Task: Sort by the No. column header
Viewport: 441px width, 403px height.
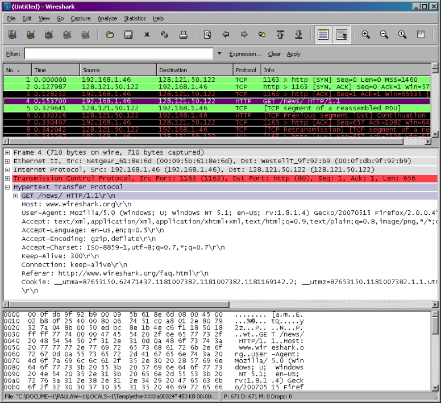Action: pyautogui.click(x=17, y=70)
